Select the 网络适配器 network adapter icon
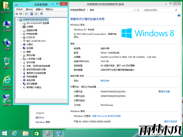Image resolution: width=183 pixels, height=137 pixels. click(x=24, y=77)
